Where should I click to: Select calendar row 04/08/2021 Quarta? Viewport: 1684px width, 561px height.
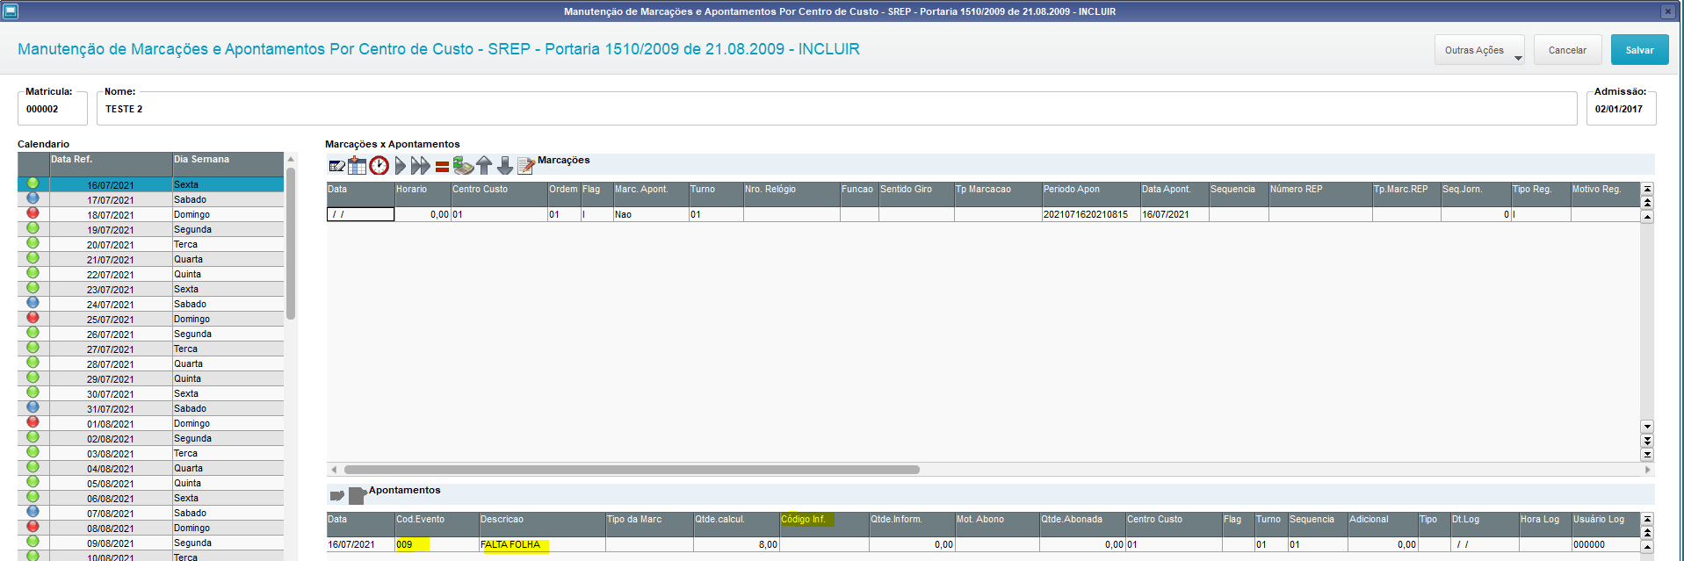point(150,468)
